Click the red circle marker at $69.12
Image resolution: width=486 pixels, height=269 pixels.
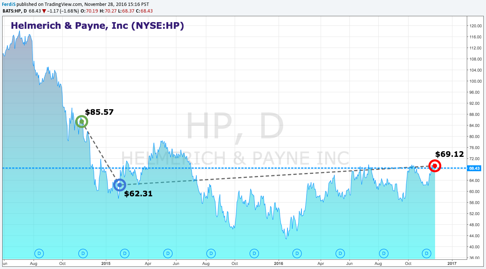[x=435, y=166]
